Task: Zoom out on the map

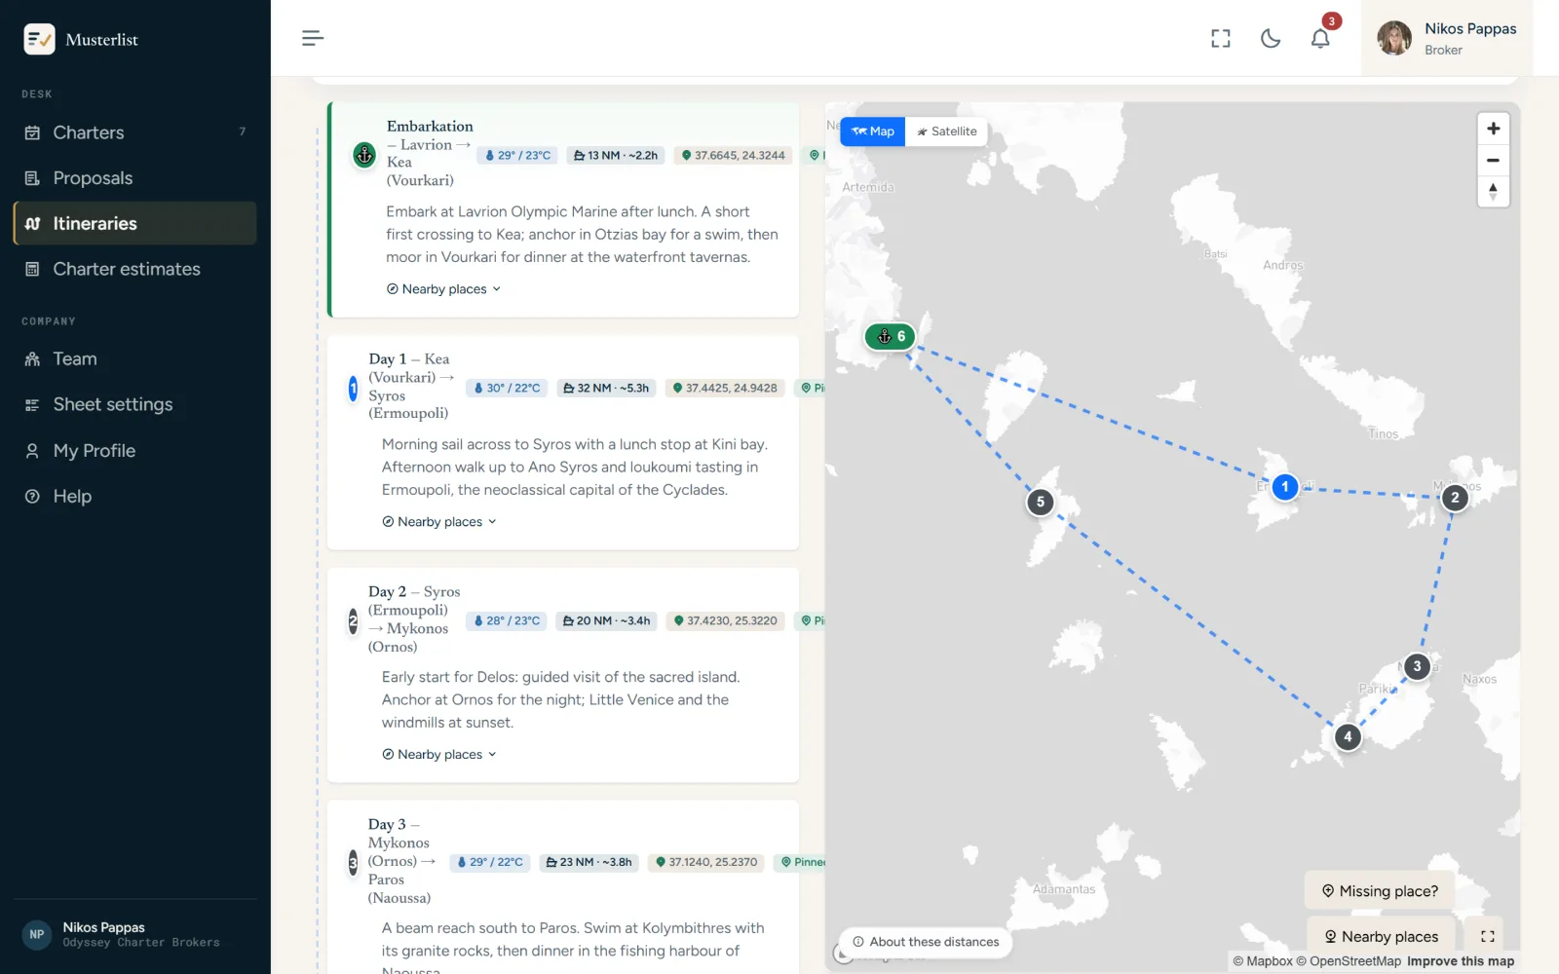Action: pyautogui.click(x=1493, y=160)
